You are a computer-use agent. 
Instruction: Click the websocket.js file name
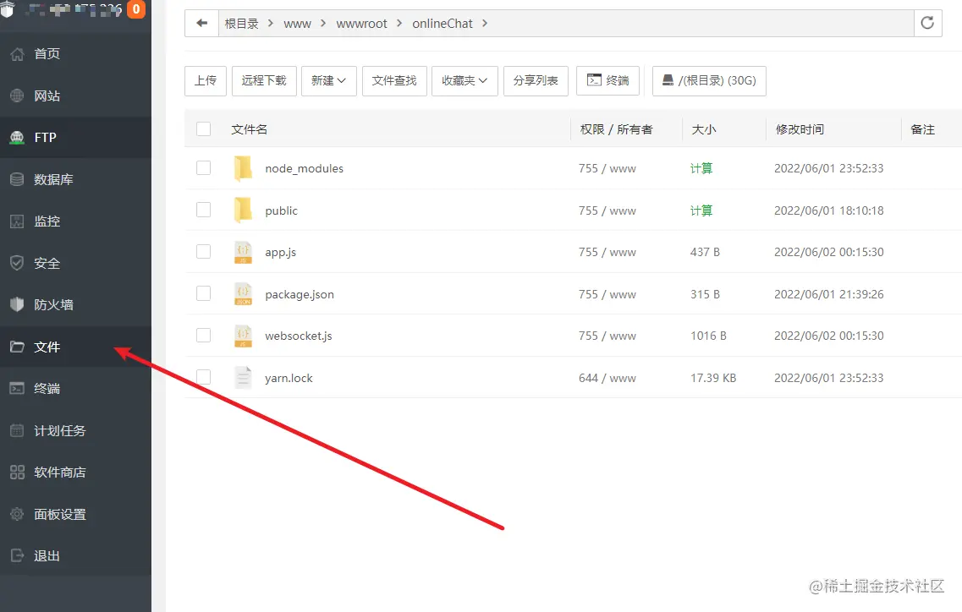298,336
